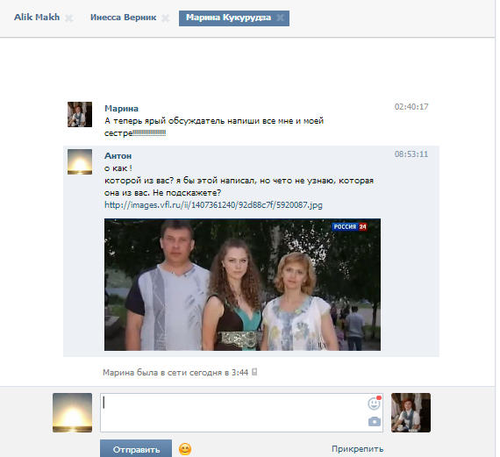Screen dimensions: 500x457
Task: Switch to the Инесса Верник conversation tab
Action: point(123,18)
